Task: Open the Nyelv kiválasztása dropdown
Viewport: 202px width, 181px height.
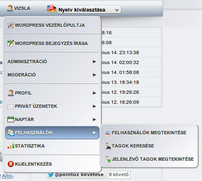Action: pos(89,10)
